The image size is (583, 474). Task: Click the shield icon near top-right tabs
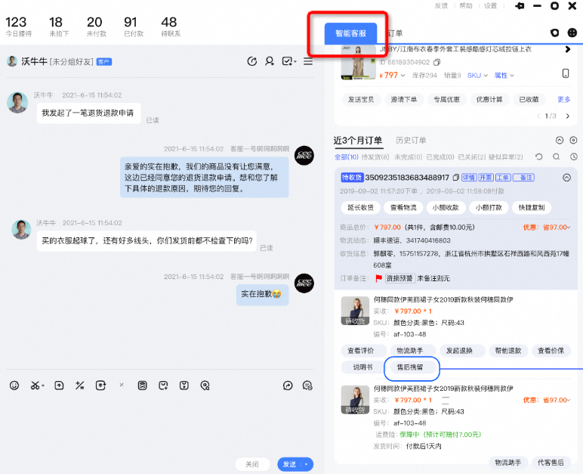tap(555, 33)
